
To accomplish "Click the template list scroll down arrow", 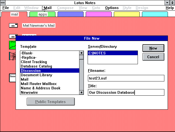I will point(81,93).
